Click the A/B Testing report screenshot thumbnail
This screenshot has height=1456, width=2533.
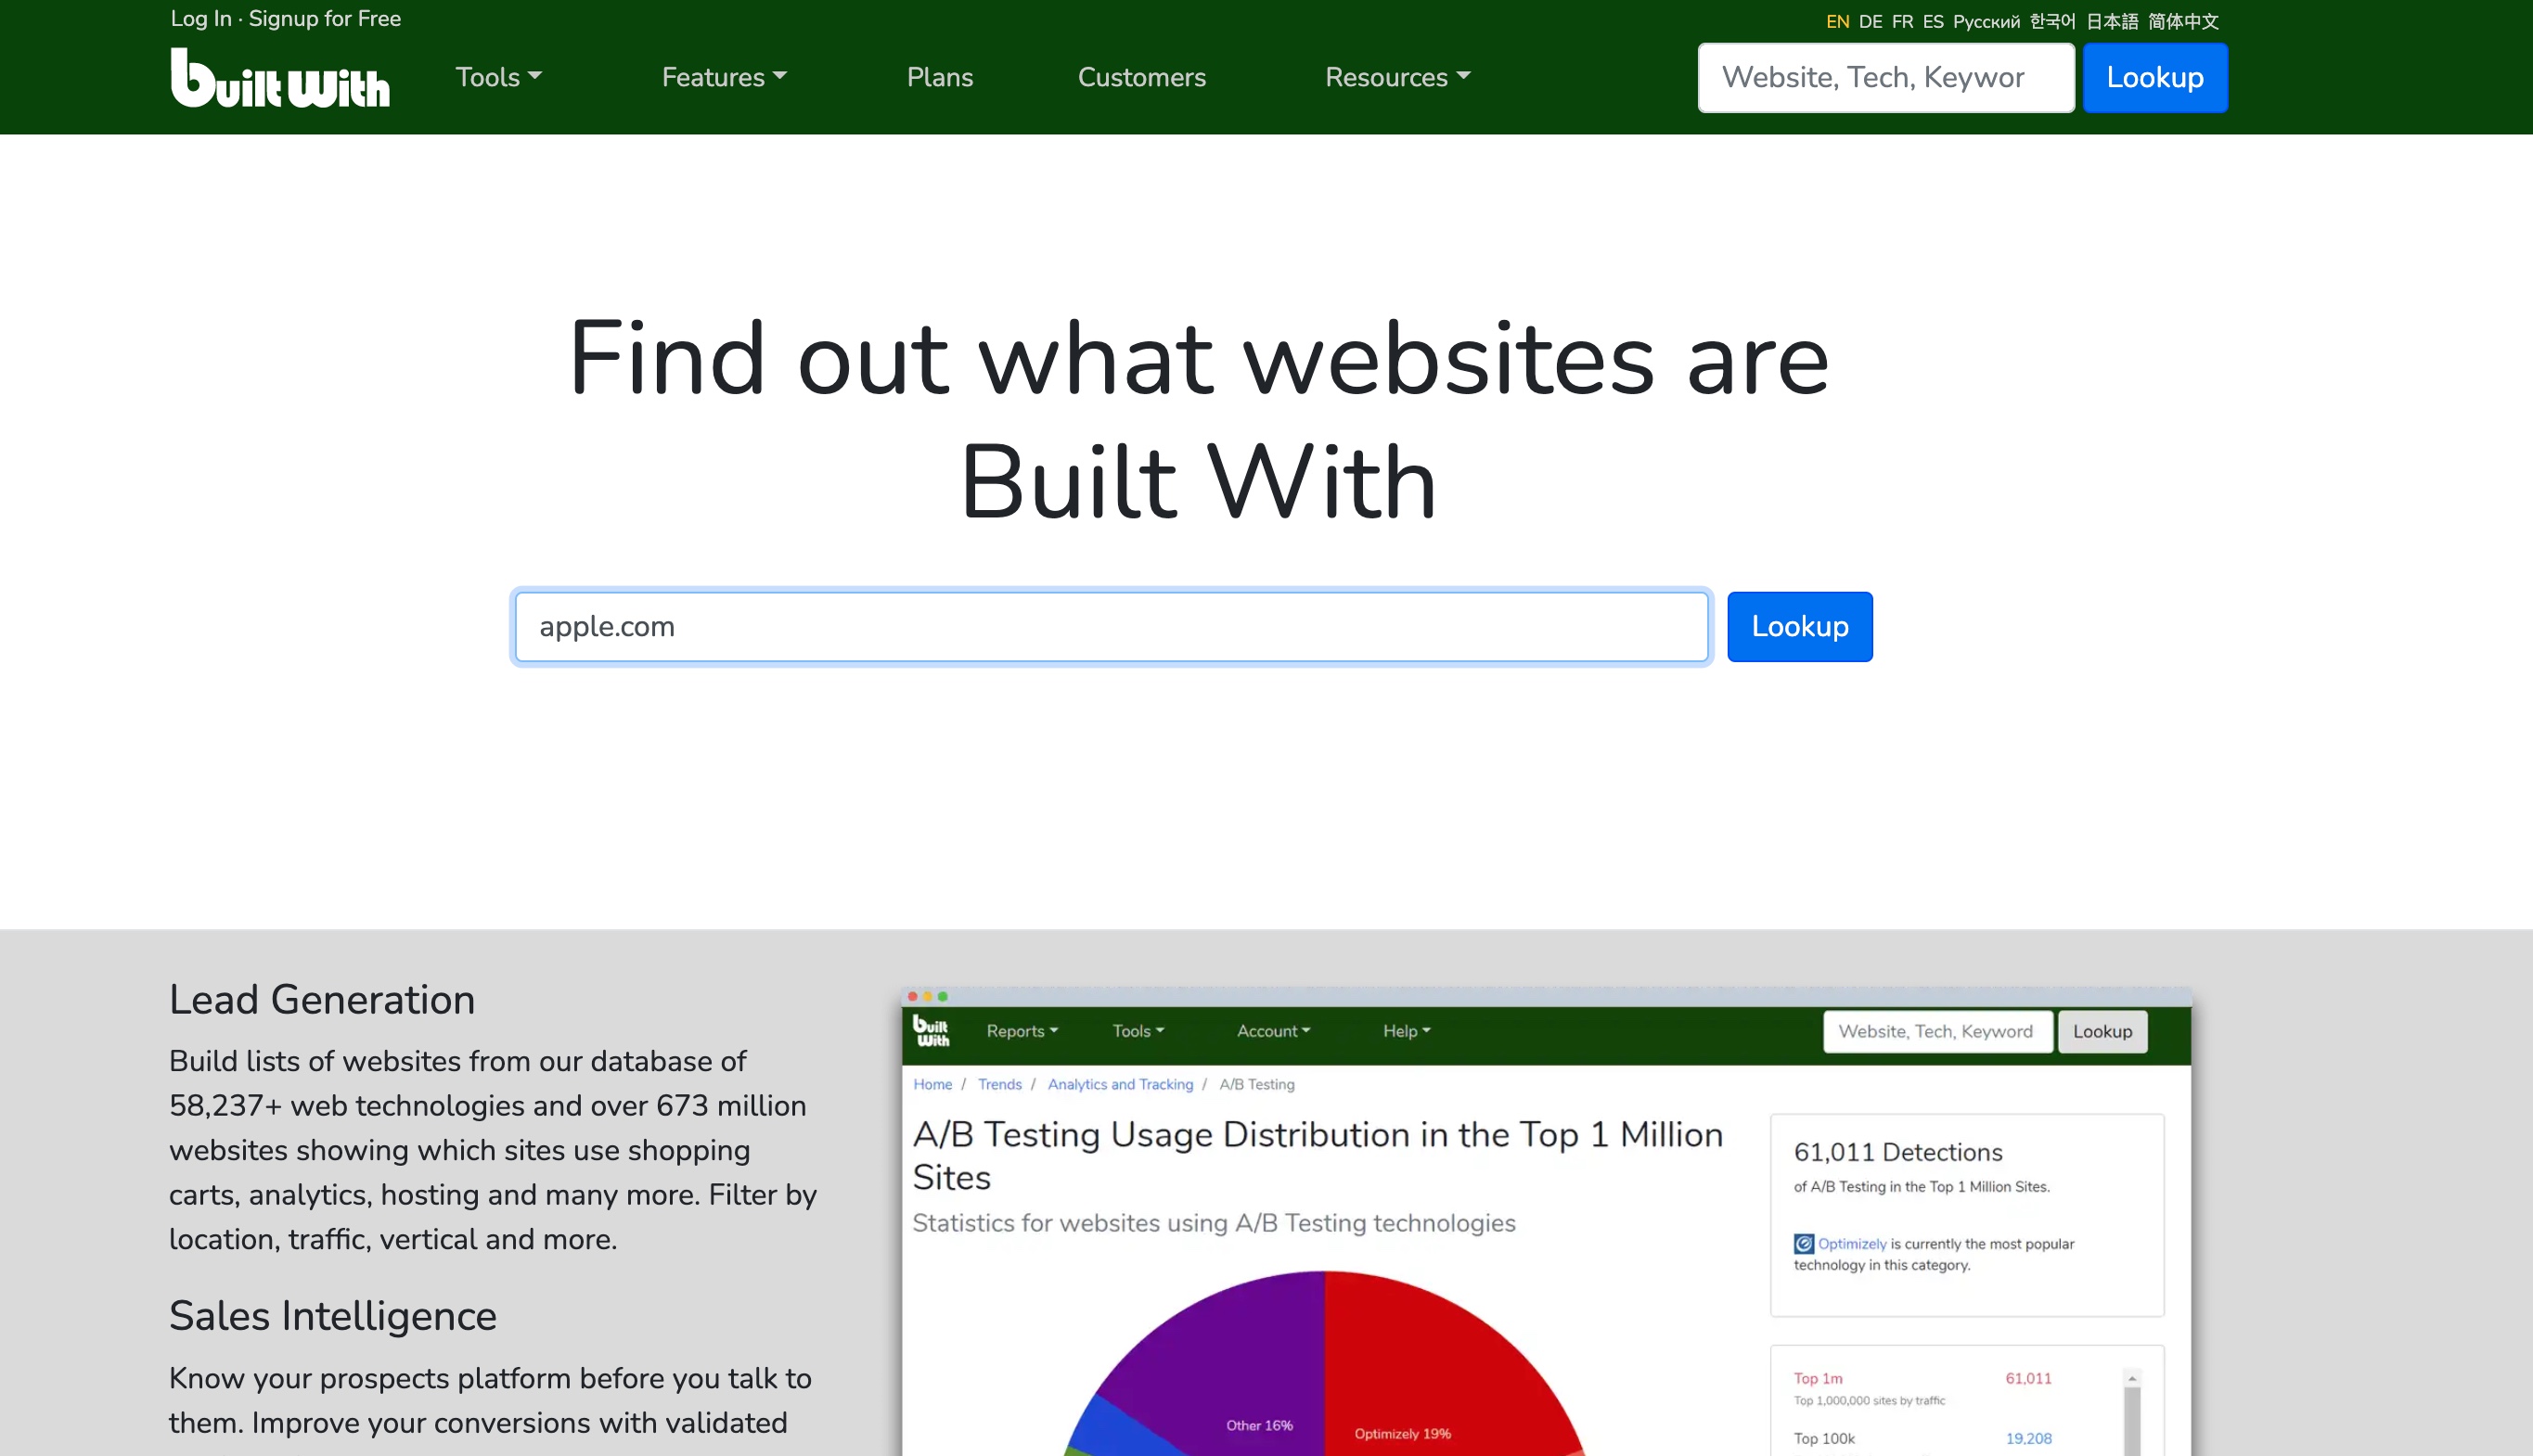coord(1546,1220)
